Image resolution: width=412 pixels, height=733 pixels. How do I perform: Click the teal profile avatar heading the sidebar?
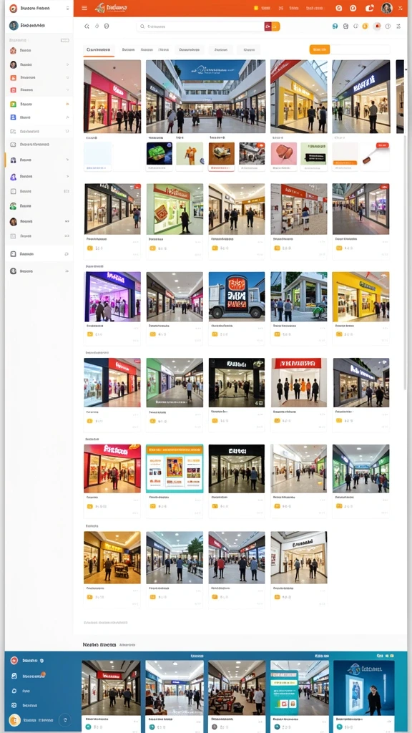click(x=14, y=25)
